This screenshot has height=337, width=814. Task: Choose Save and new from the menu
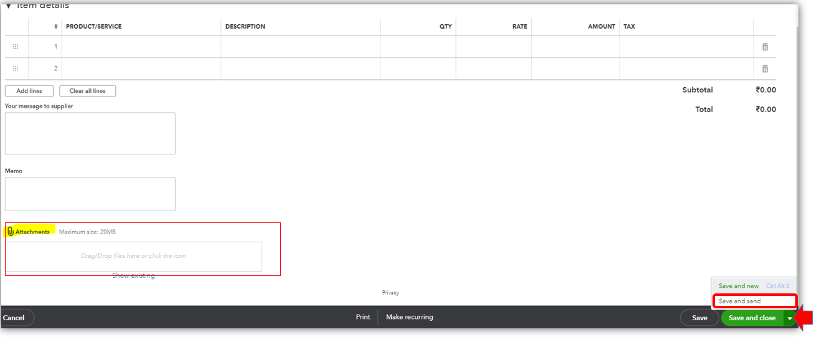click(739, 286)
